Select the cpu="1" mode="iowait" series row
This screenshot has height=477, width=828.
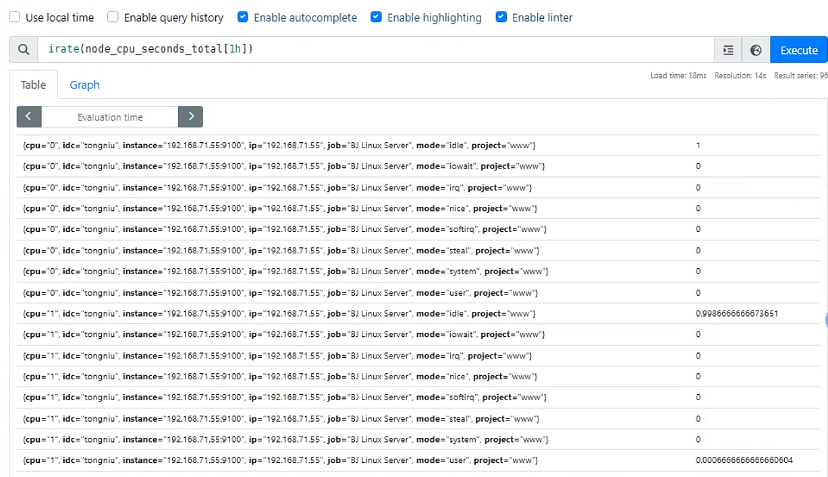418,334
